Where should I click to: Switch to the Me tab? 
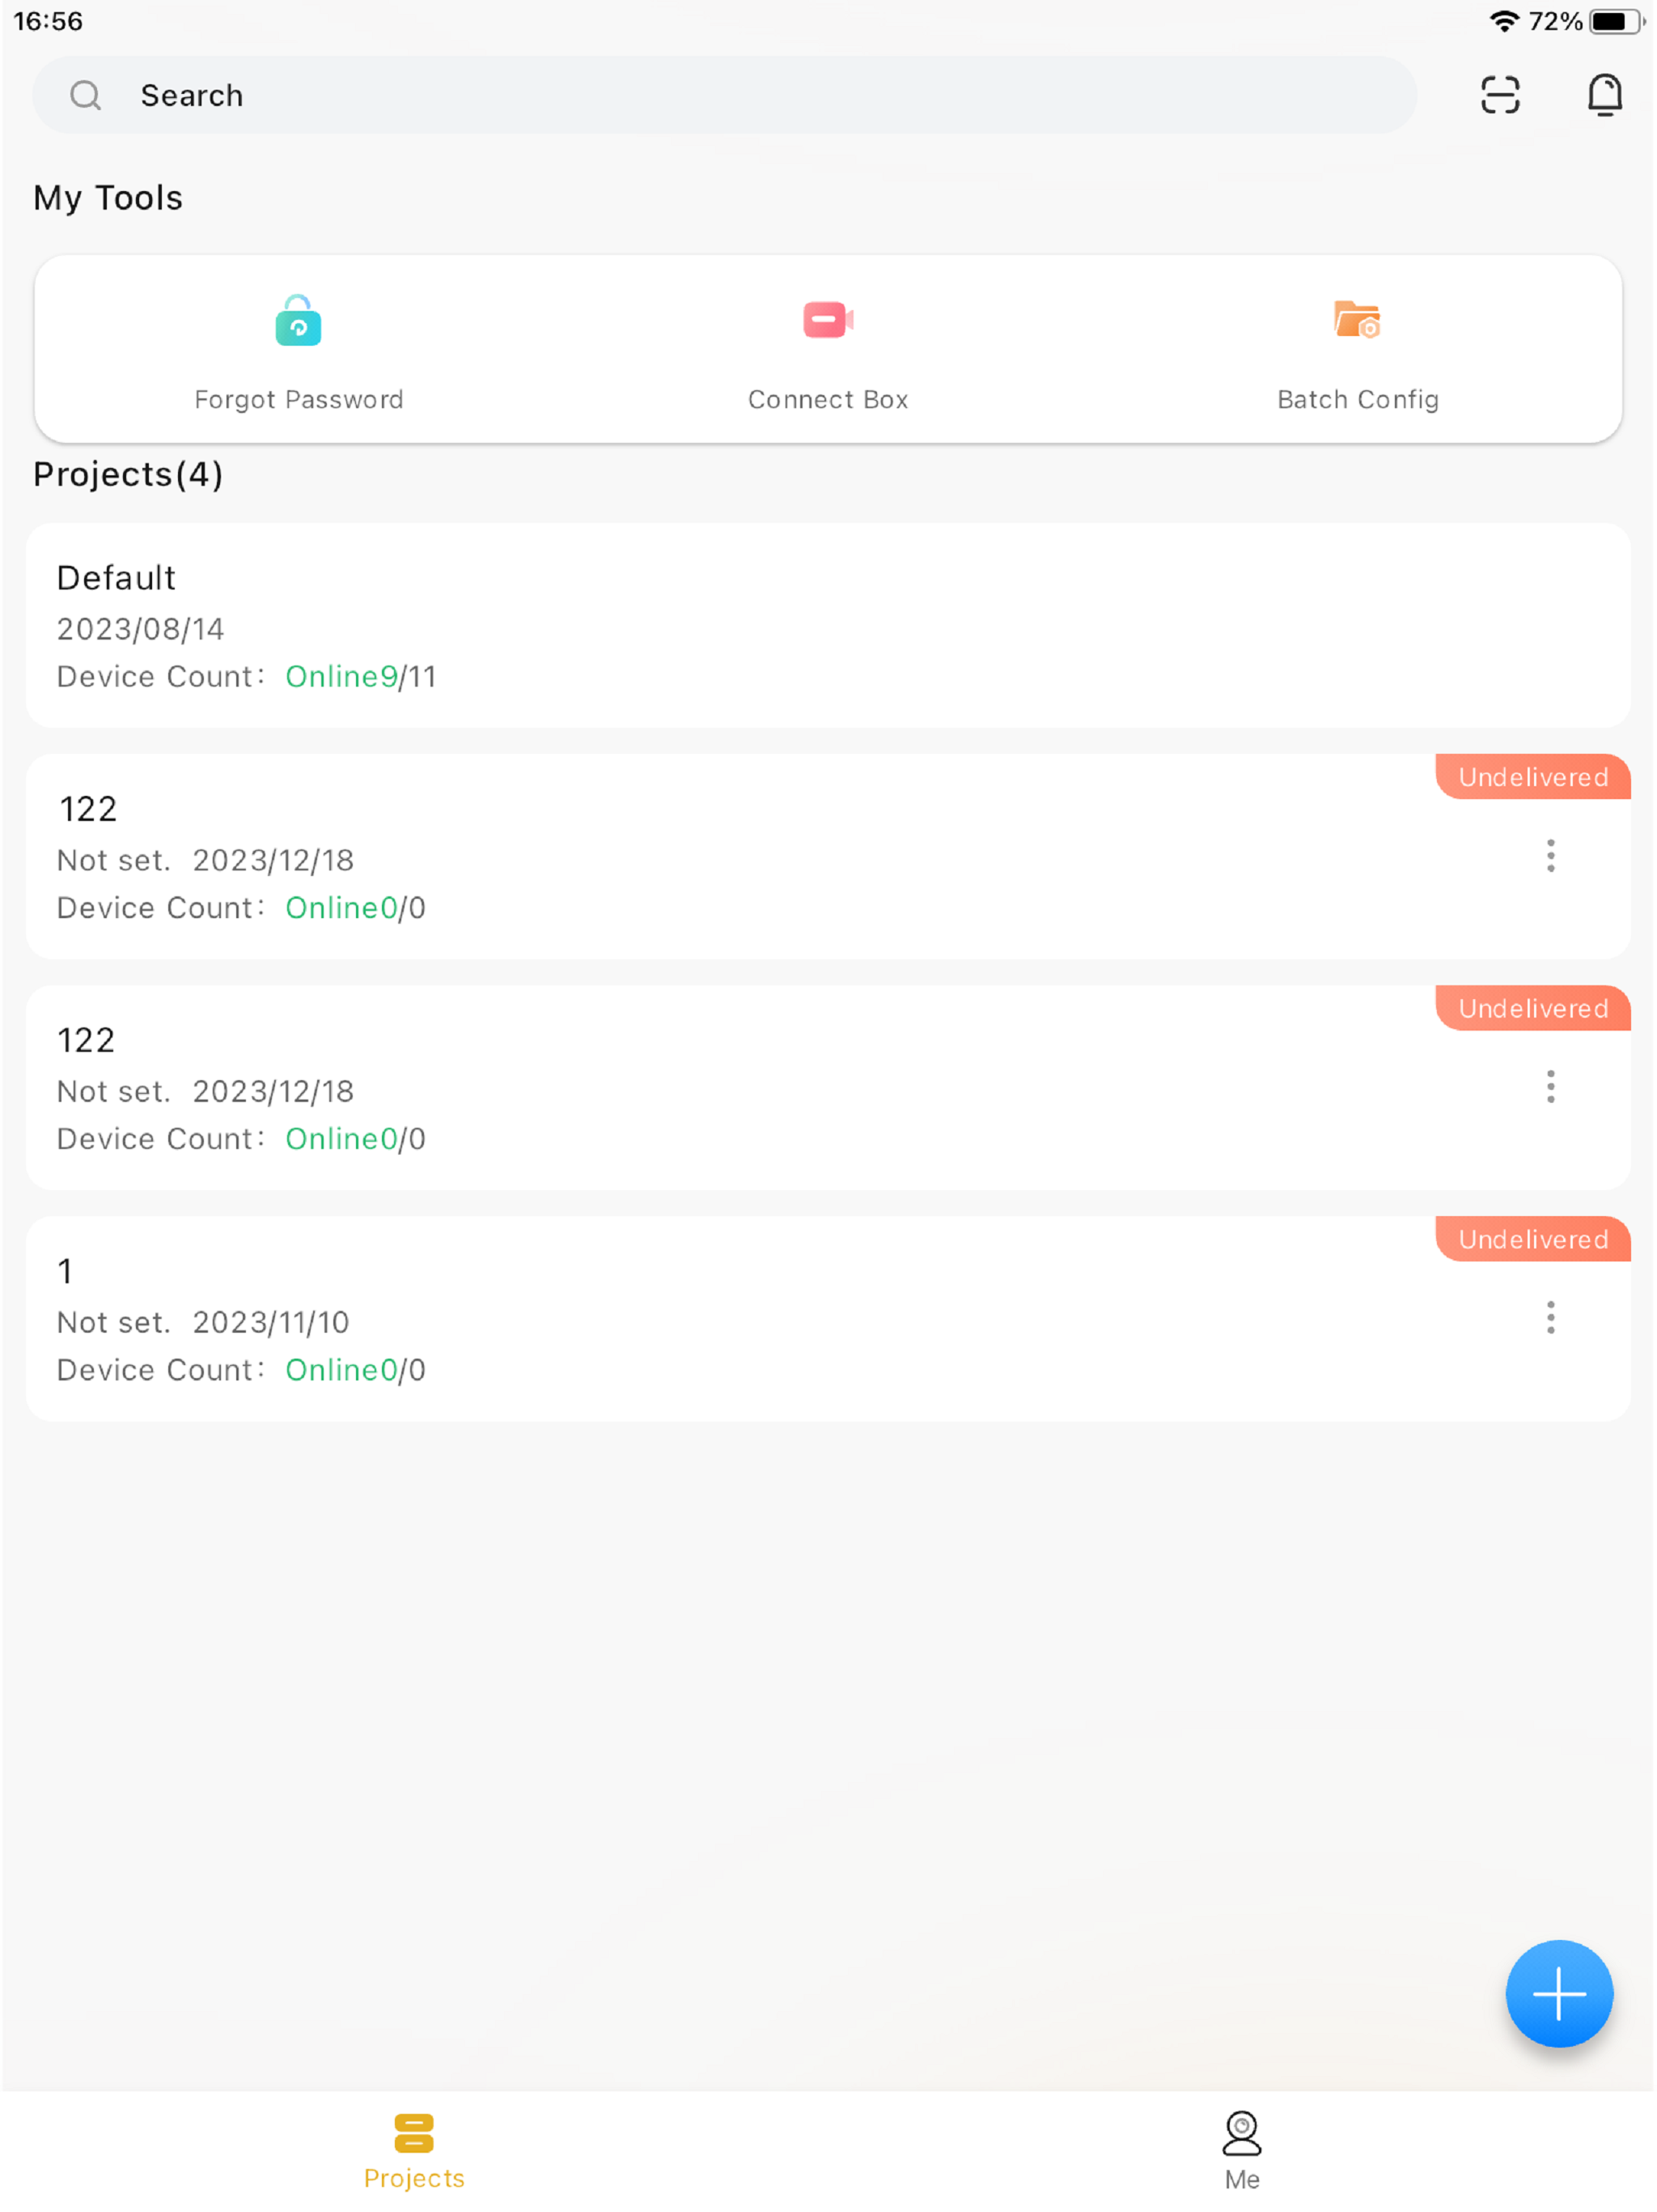point(1241,2150)
